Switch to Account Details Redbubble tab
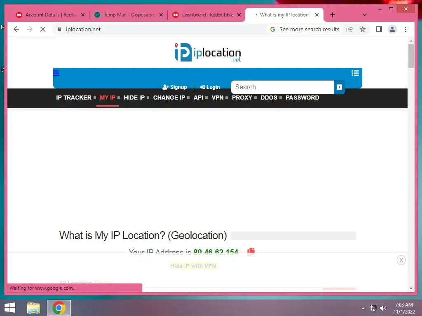Viewport: 422px width, 316px height. coord(50,15)
